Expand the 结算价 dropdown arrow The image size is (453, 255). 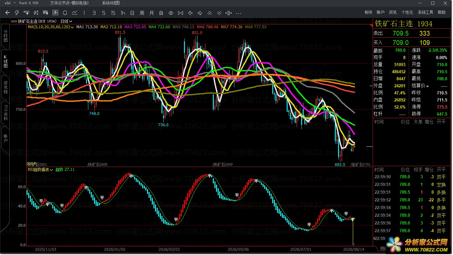[427, 86]
